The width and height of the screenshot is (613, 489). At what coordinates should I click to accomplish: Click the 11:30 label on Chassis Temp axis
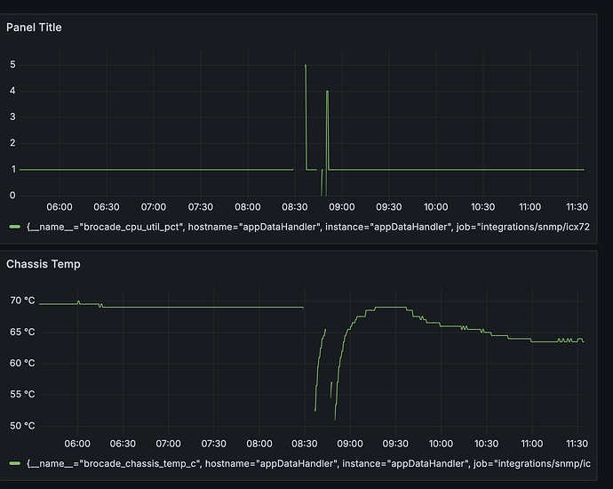tap(577, 444)
